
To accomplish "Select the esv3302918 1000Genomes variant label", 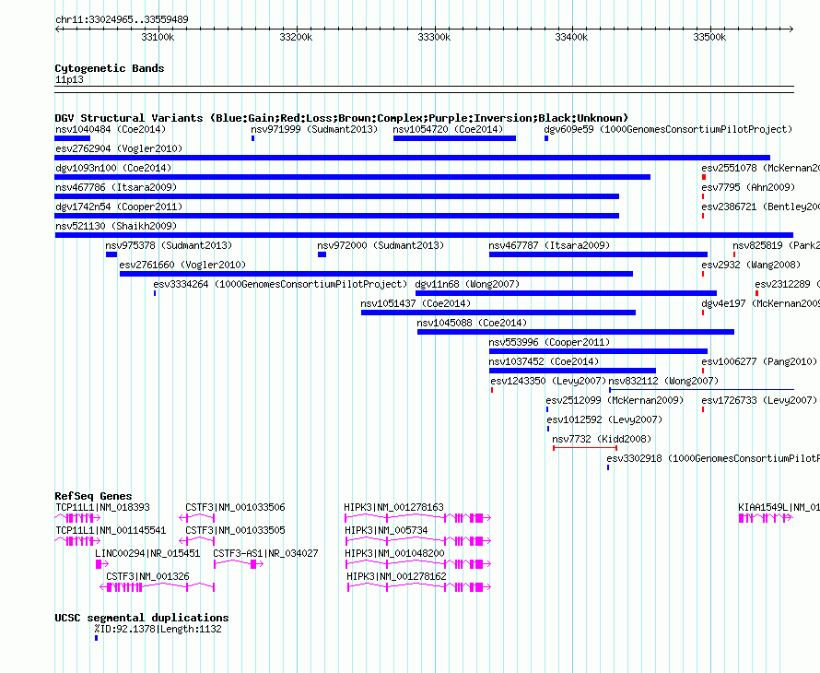I will 713,458.
